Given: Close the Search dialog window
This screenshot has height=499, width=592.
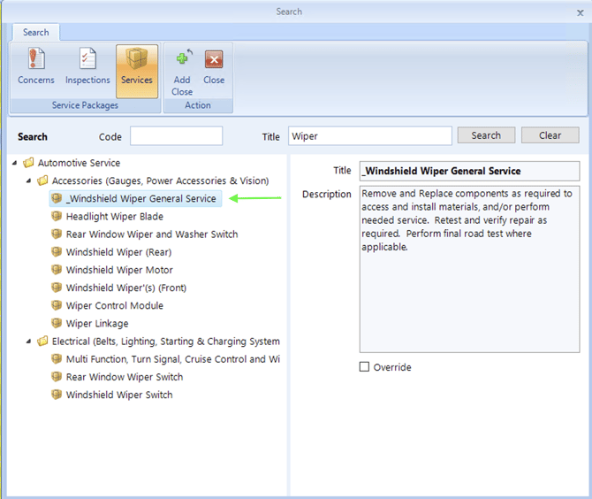Looking at the screenshot, I should [581, 13].
